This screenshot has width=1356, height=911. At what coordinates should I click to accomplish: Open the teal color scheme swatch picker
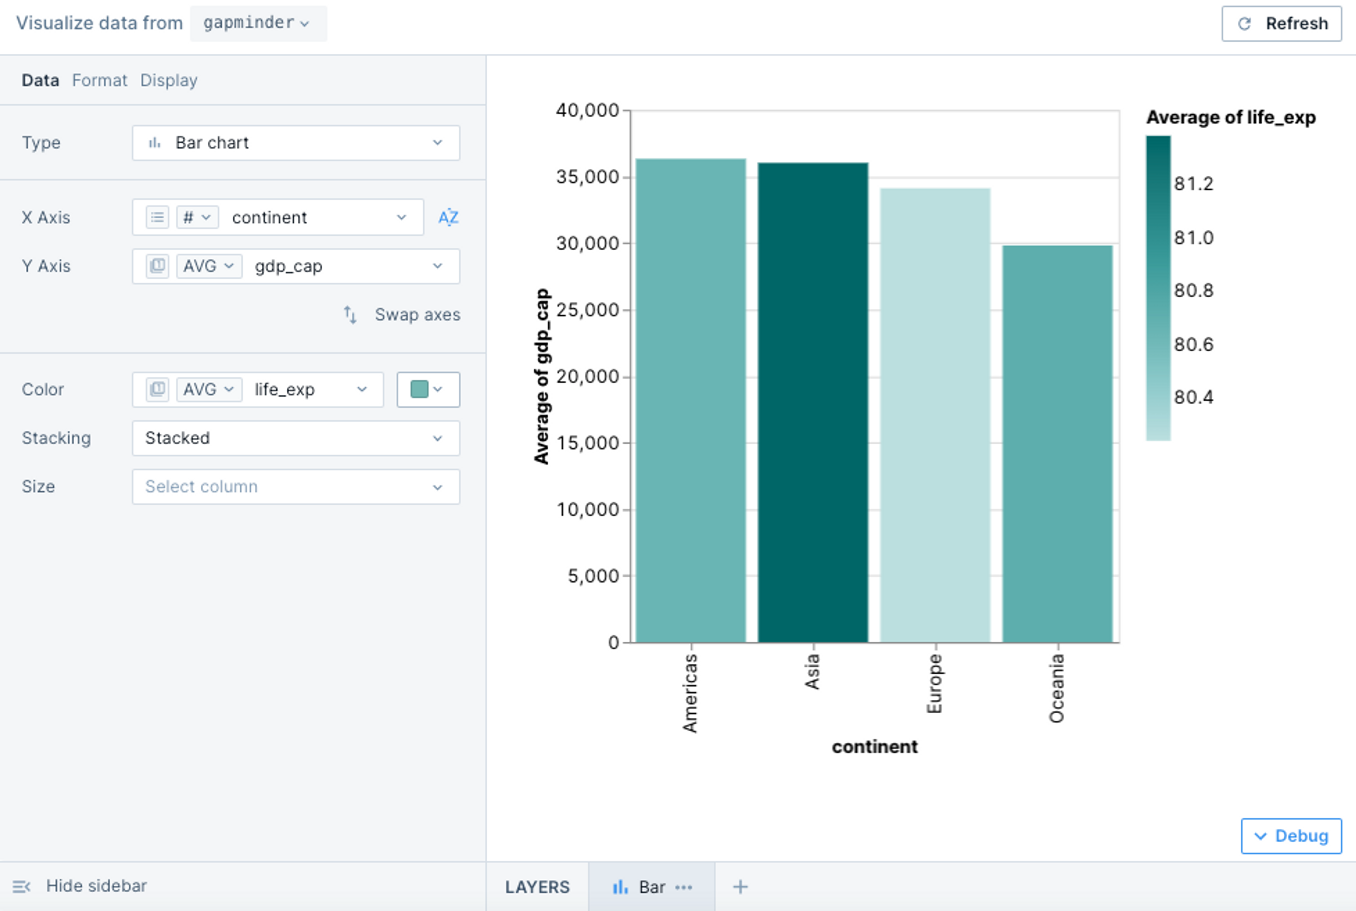pyautogui.click(x=428, y=389)
